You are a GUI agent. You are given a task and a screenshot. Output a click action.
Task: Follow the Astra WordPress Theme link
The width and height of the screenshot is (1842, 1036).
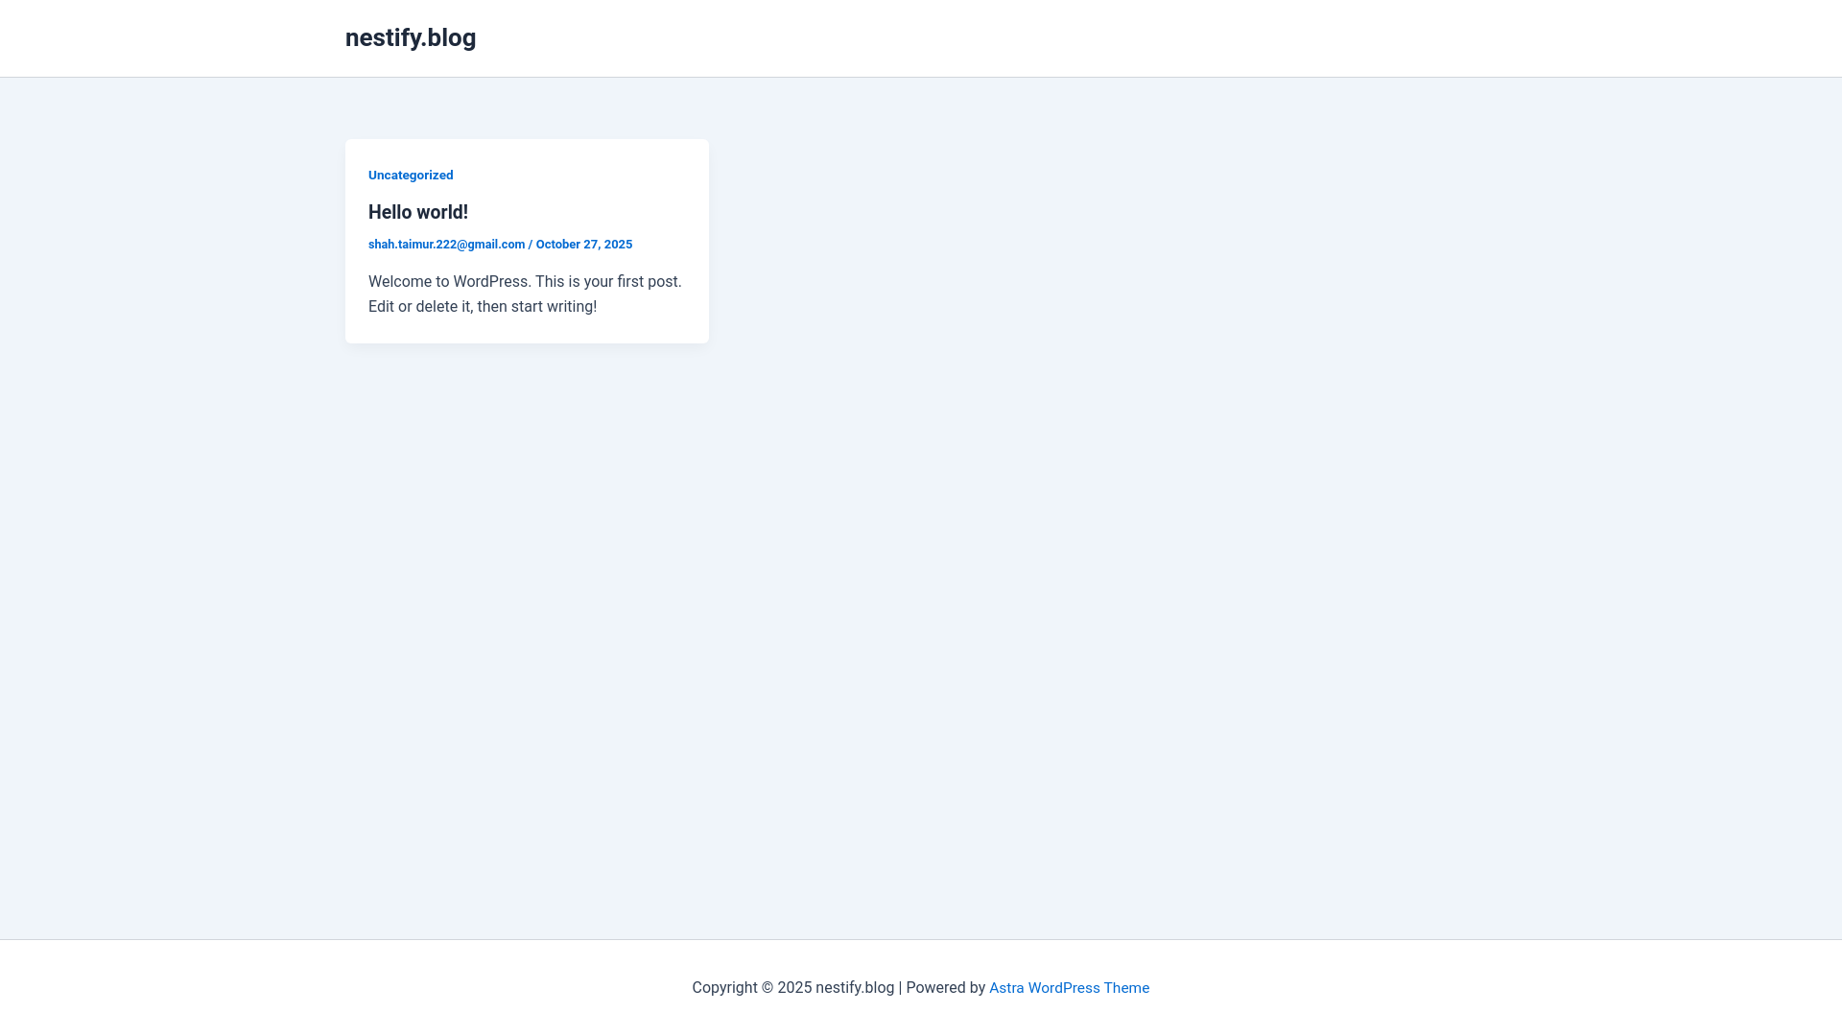pyautogui.click(x=1068, y=988)
